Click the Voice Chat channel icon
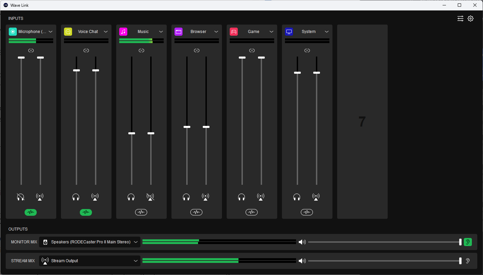 [68, 32]
